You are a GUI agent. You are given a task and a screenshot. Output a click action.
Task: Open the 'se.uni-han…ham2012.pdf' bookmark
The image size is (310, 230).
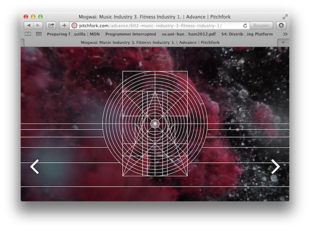pos(189,34)
